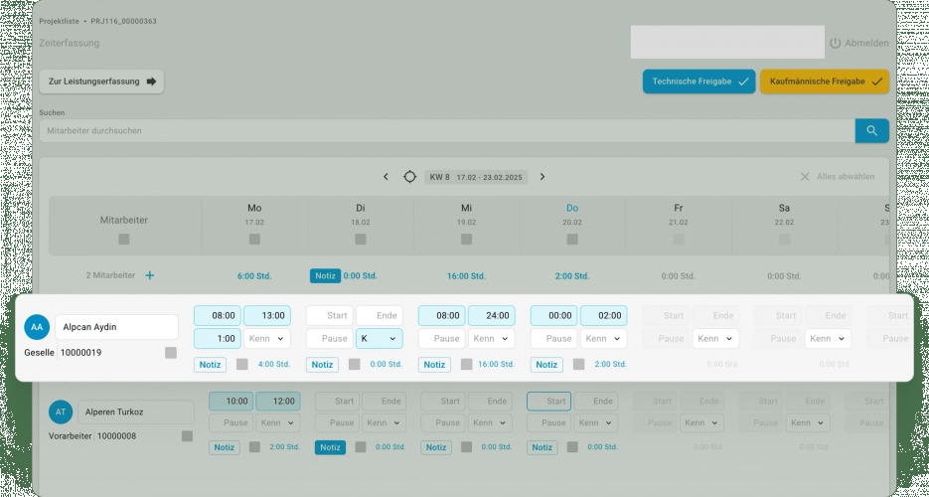Open Alpcan Aydin's Saturday Kenn dropdown
This screenshot has height=497, width=929.
[x=828, y=339]
